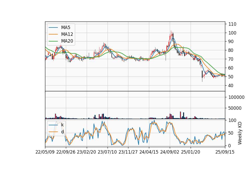The image size is (250, 179).
Task: Click the blue MA5 legend line sample
Action: tap(53, 27)
